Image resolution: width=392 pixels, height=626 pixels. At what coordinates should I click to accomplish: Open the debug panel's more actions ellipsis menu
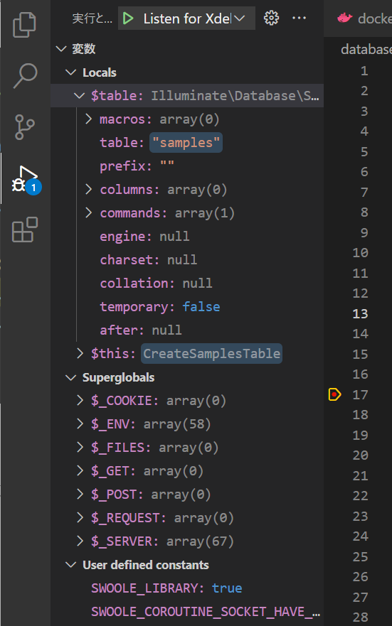[x=299, y=18]
